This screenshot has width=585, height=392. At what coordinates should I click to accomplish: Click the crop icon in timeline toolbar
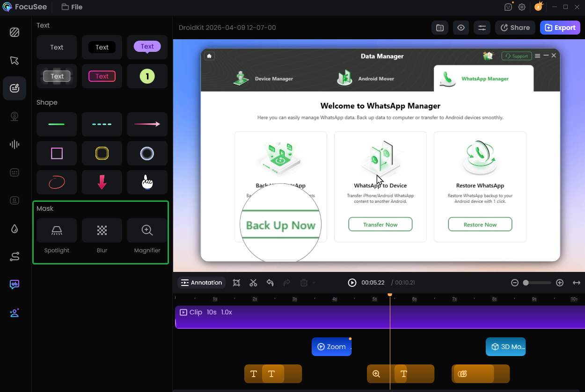click(236, 283)
